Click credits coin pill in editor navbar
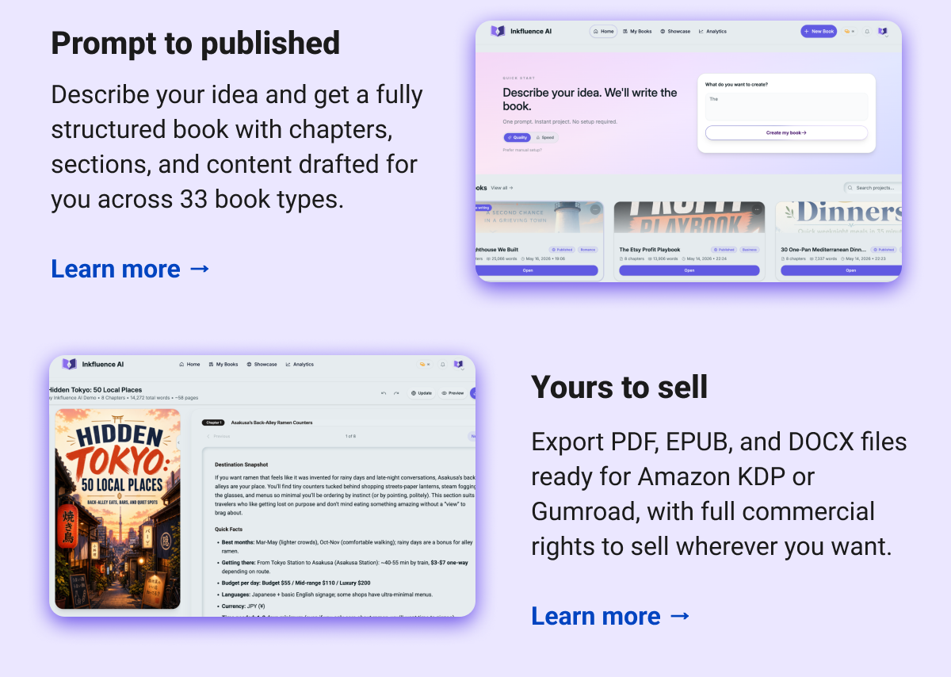The width and height of the screenshot is (951, 677). click(x=425, y=365)
